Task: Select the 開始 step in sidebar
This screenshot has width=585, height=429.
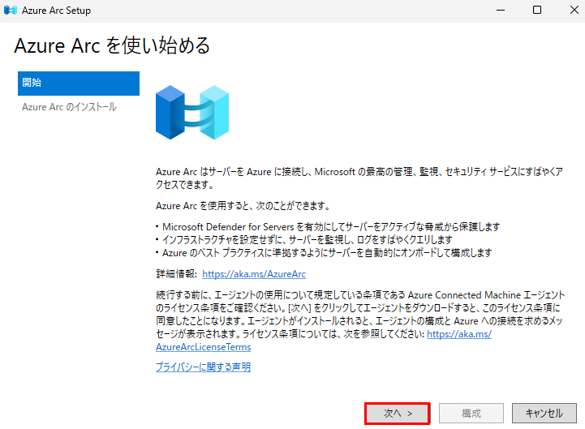Action: (79, 84)
